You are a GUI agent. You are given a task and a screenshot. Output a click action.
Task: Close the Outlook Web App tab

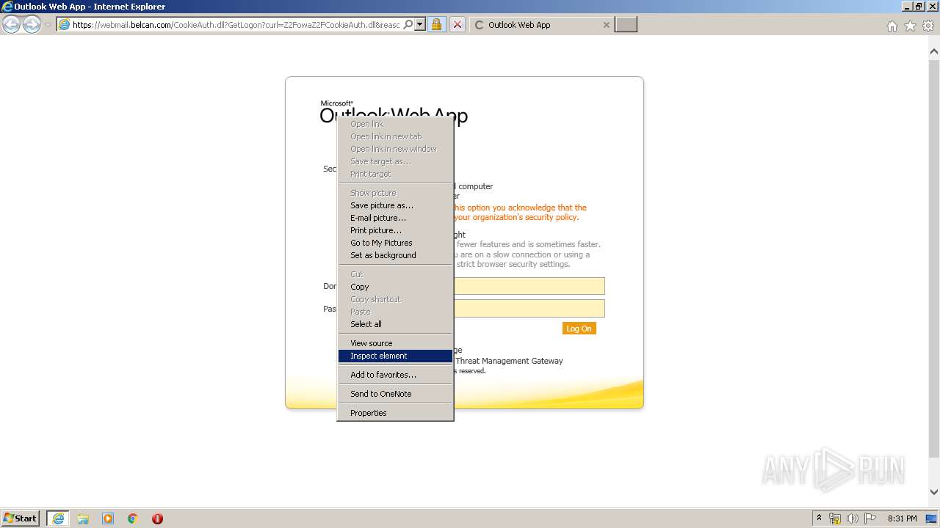[606, 25]
